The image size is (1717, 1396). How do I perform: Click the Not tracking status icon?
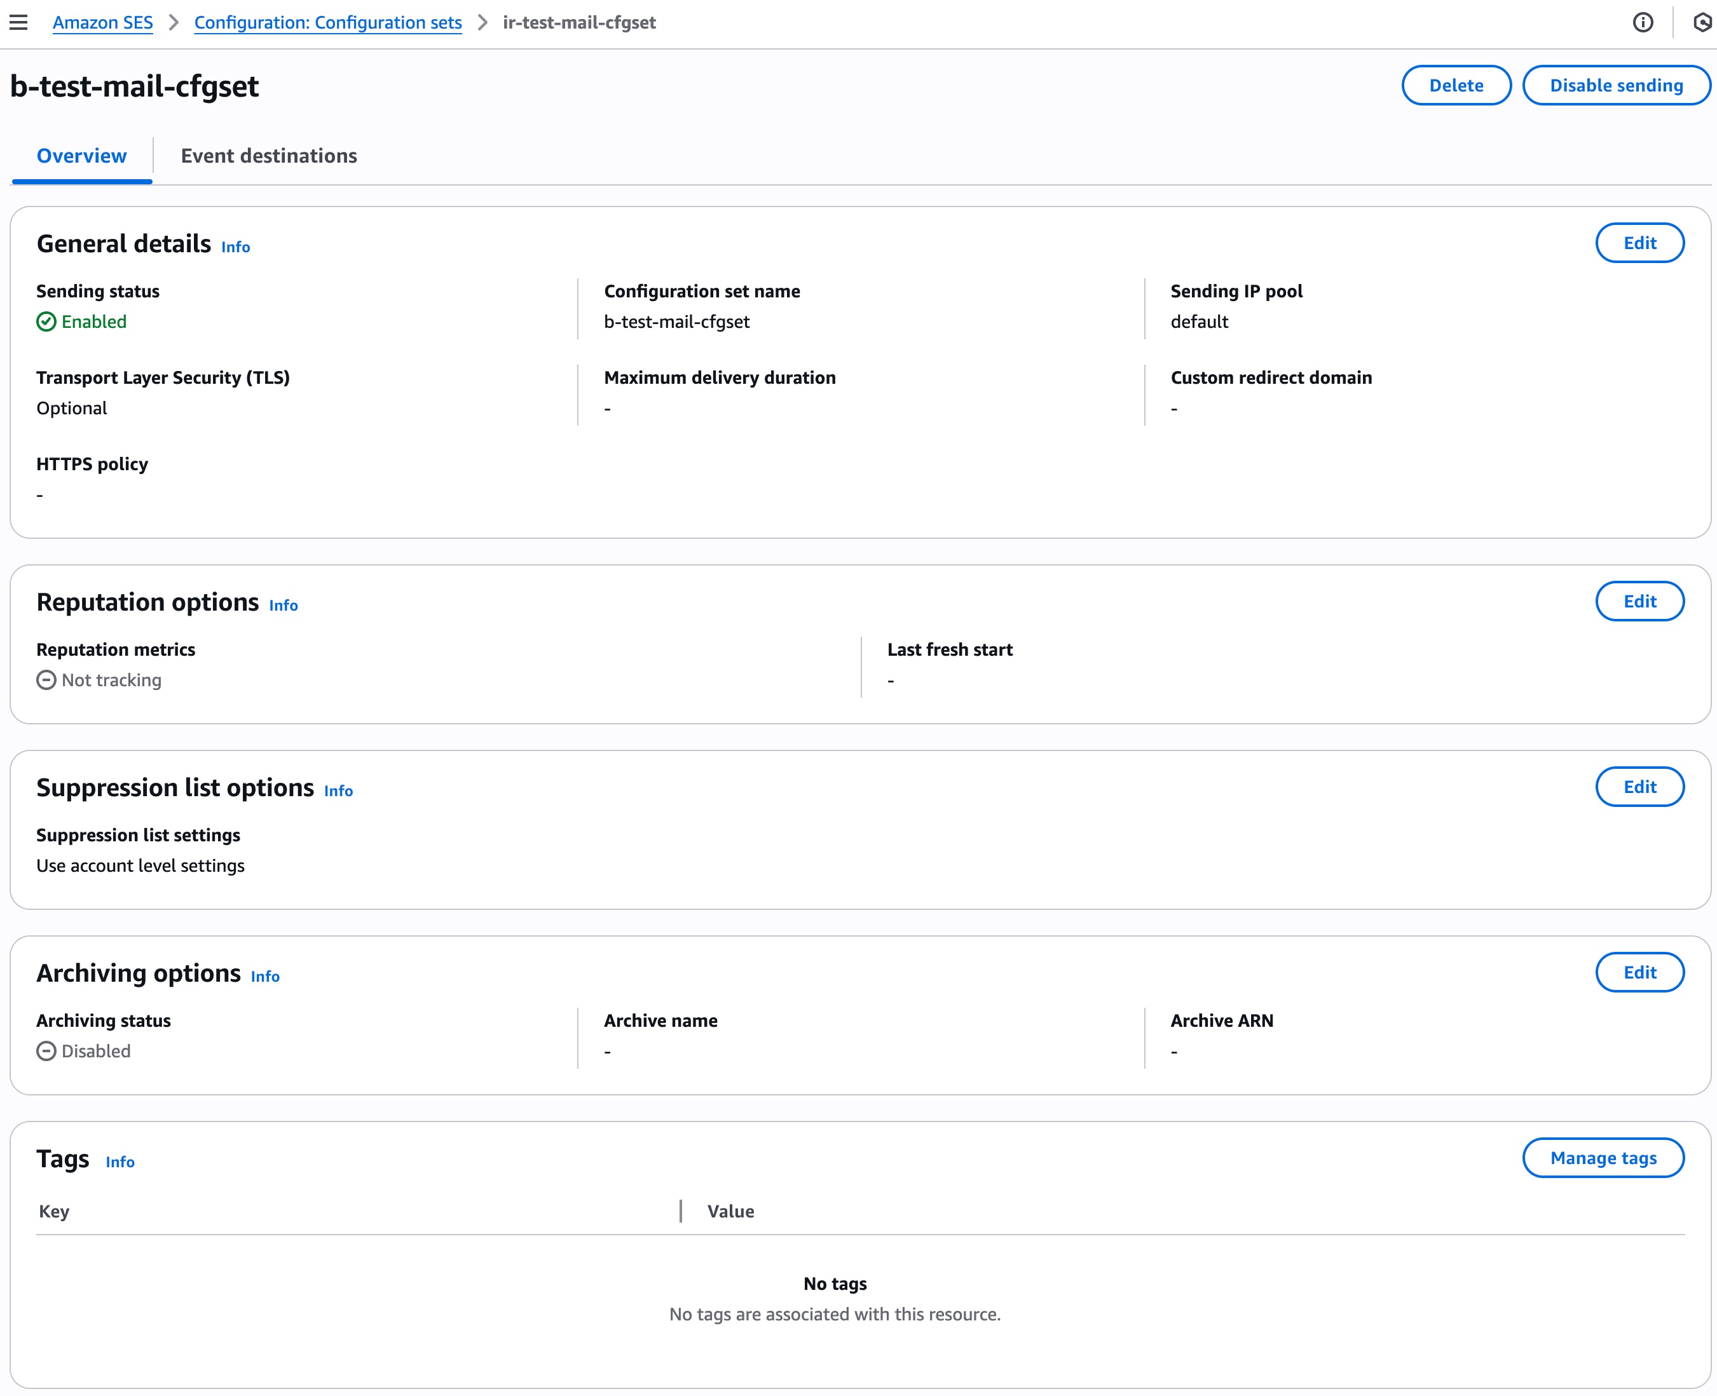tap(46, 681)
